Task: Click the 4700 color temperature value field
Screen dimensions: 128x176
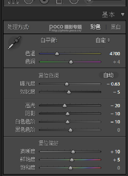Action: [x=115, y=54]
